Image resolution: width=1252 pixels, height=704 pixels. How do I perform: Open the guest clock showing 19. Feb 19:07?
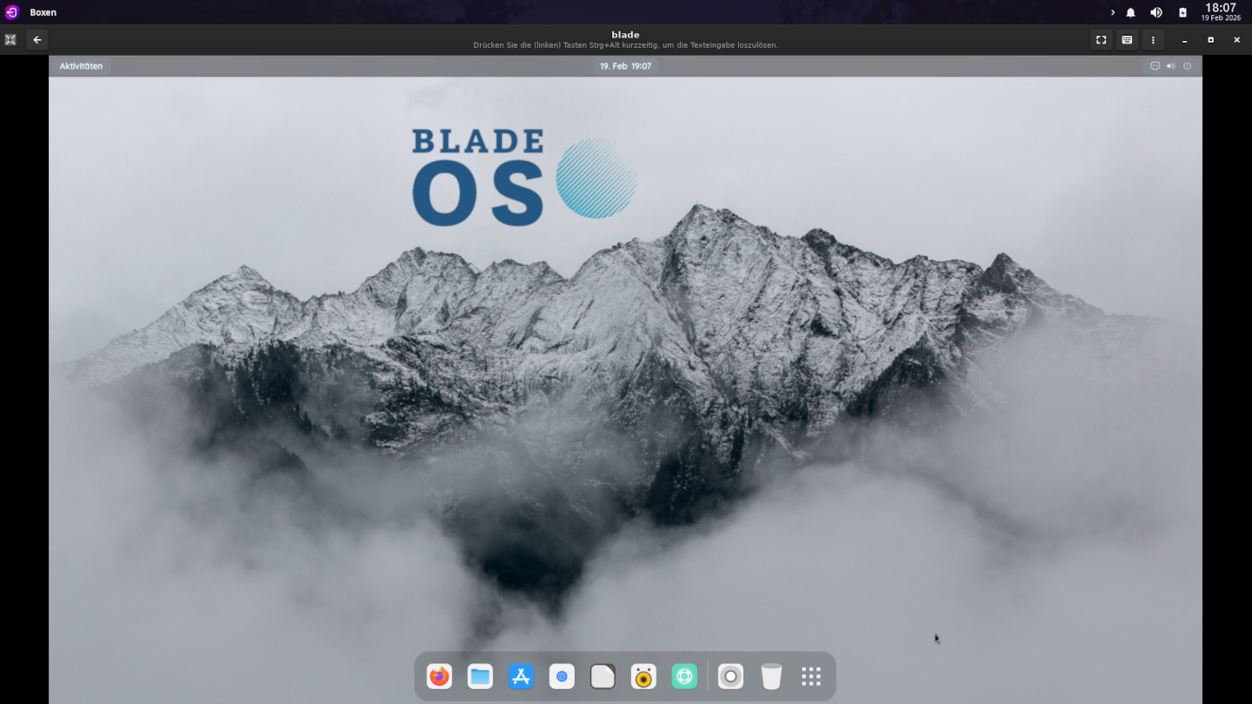625,66
